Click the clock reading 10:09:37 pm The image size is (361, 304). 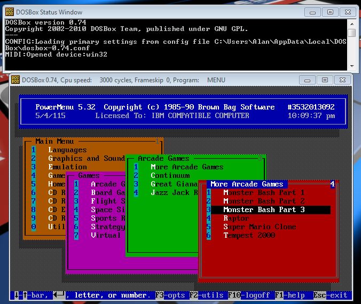311,115
